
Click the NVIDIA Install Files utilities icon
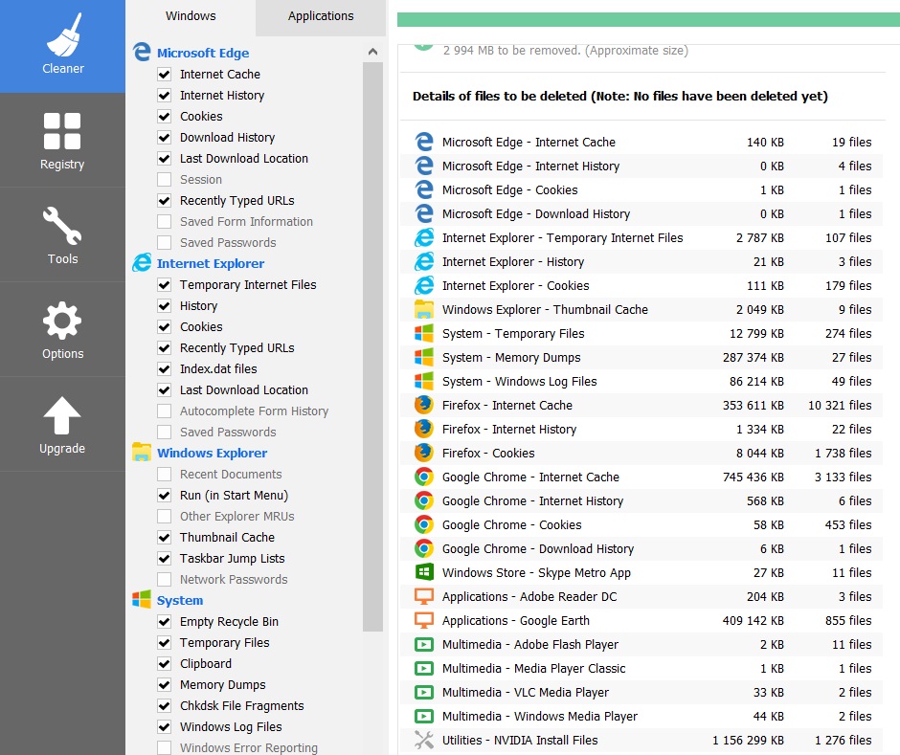pyautogui.click(x=424, y=740)
